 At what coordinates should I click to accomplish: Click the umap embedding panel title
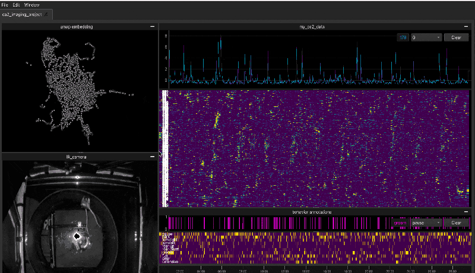(77, 27)
